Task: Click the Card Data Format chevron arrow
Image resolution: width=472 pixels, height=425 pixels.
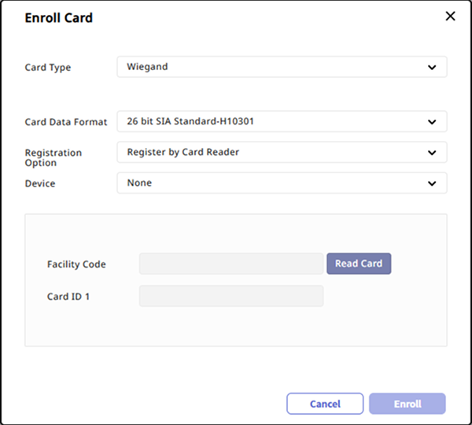Action: (x=432, y=122)
